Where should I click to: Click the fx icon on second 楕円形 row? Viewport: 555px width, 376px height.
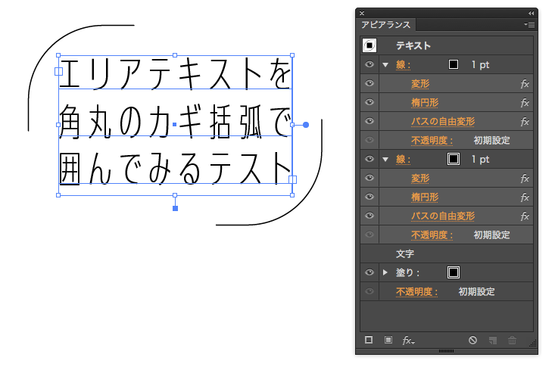pyautogui.click(x=525, y=197)
